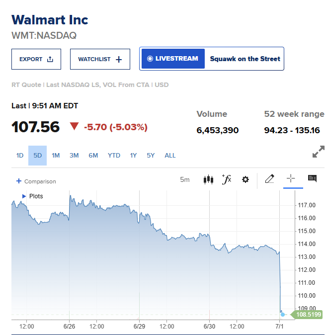
Task: Click the Export button
Action: tap(36, 59)
